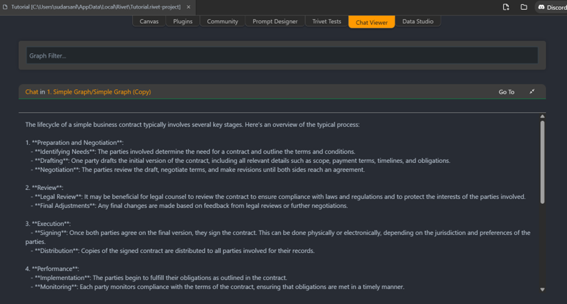Click the new project file icon
This screenshot has width=567, height=304.
pos(506,7)
